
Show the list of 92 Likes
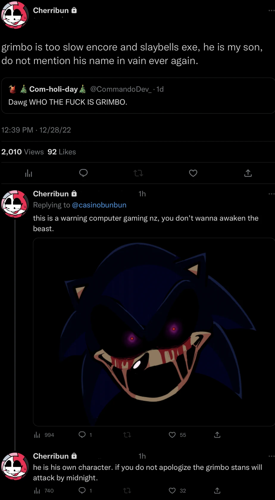point(62,152)
